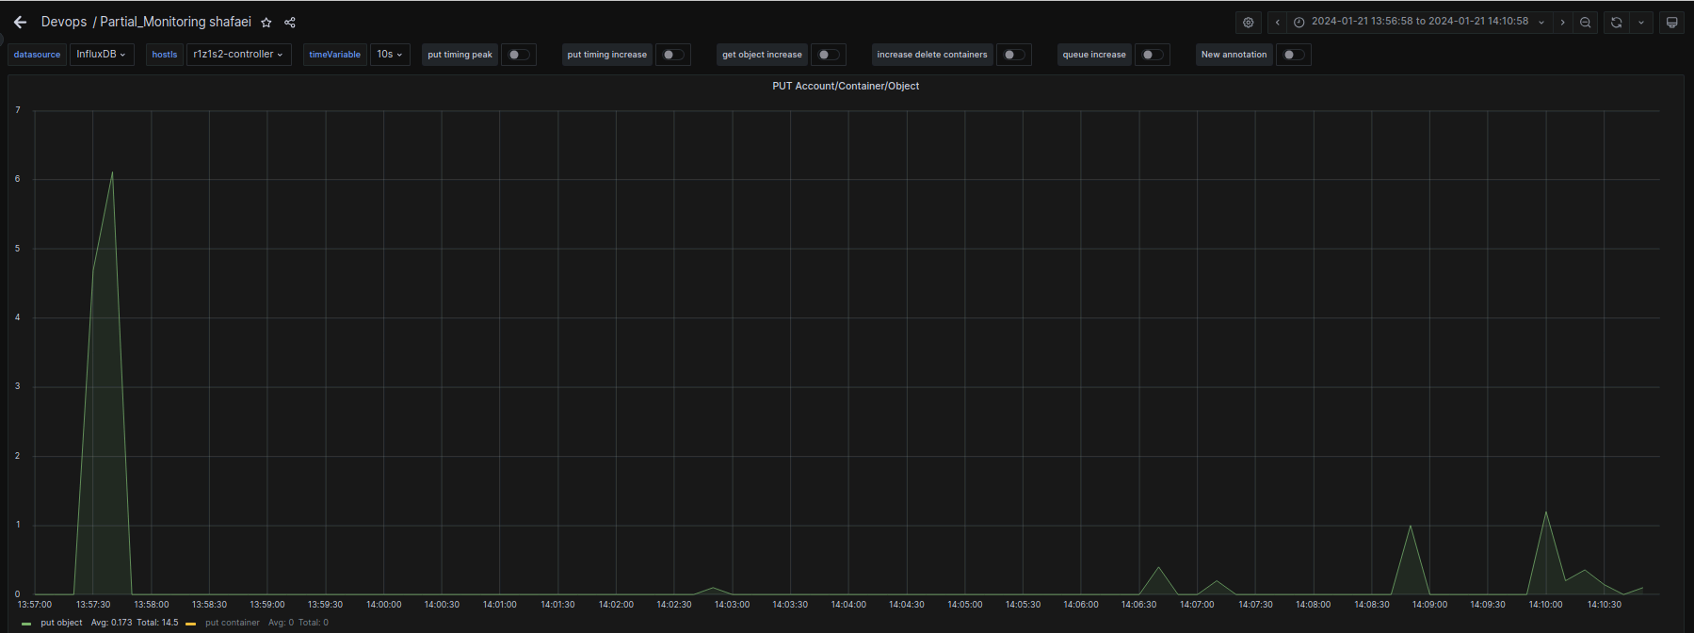Image resolution: width=1694 pixels, height=633 pixels.
Task: Turn on queue increase annotation
Action: point(1152,55)
